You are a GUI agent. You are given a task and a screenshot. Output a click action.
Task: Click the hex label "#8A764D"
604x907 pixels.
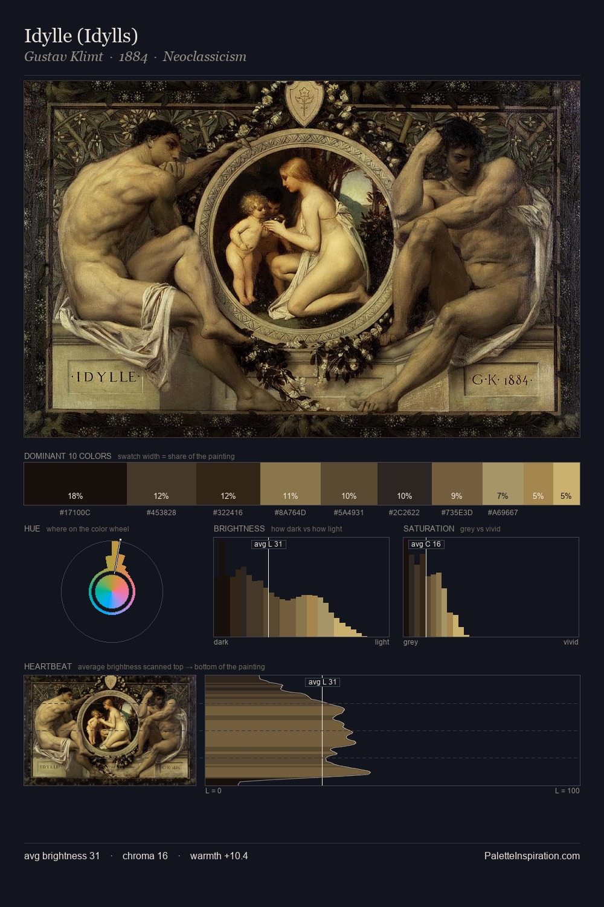[291, 513]
